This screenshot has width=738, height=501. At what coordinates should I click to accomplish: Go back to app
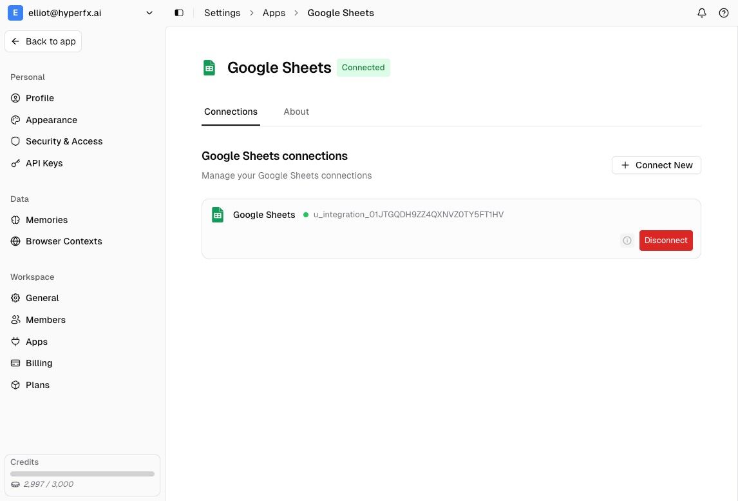click(43, 41)
